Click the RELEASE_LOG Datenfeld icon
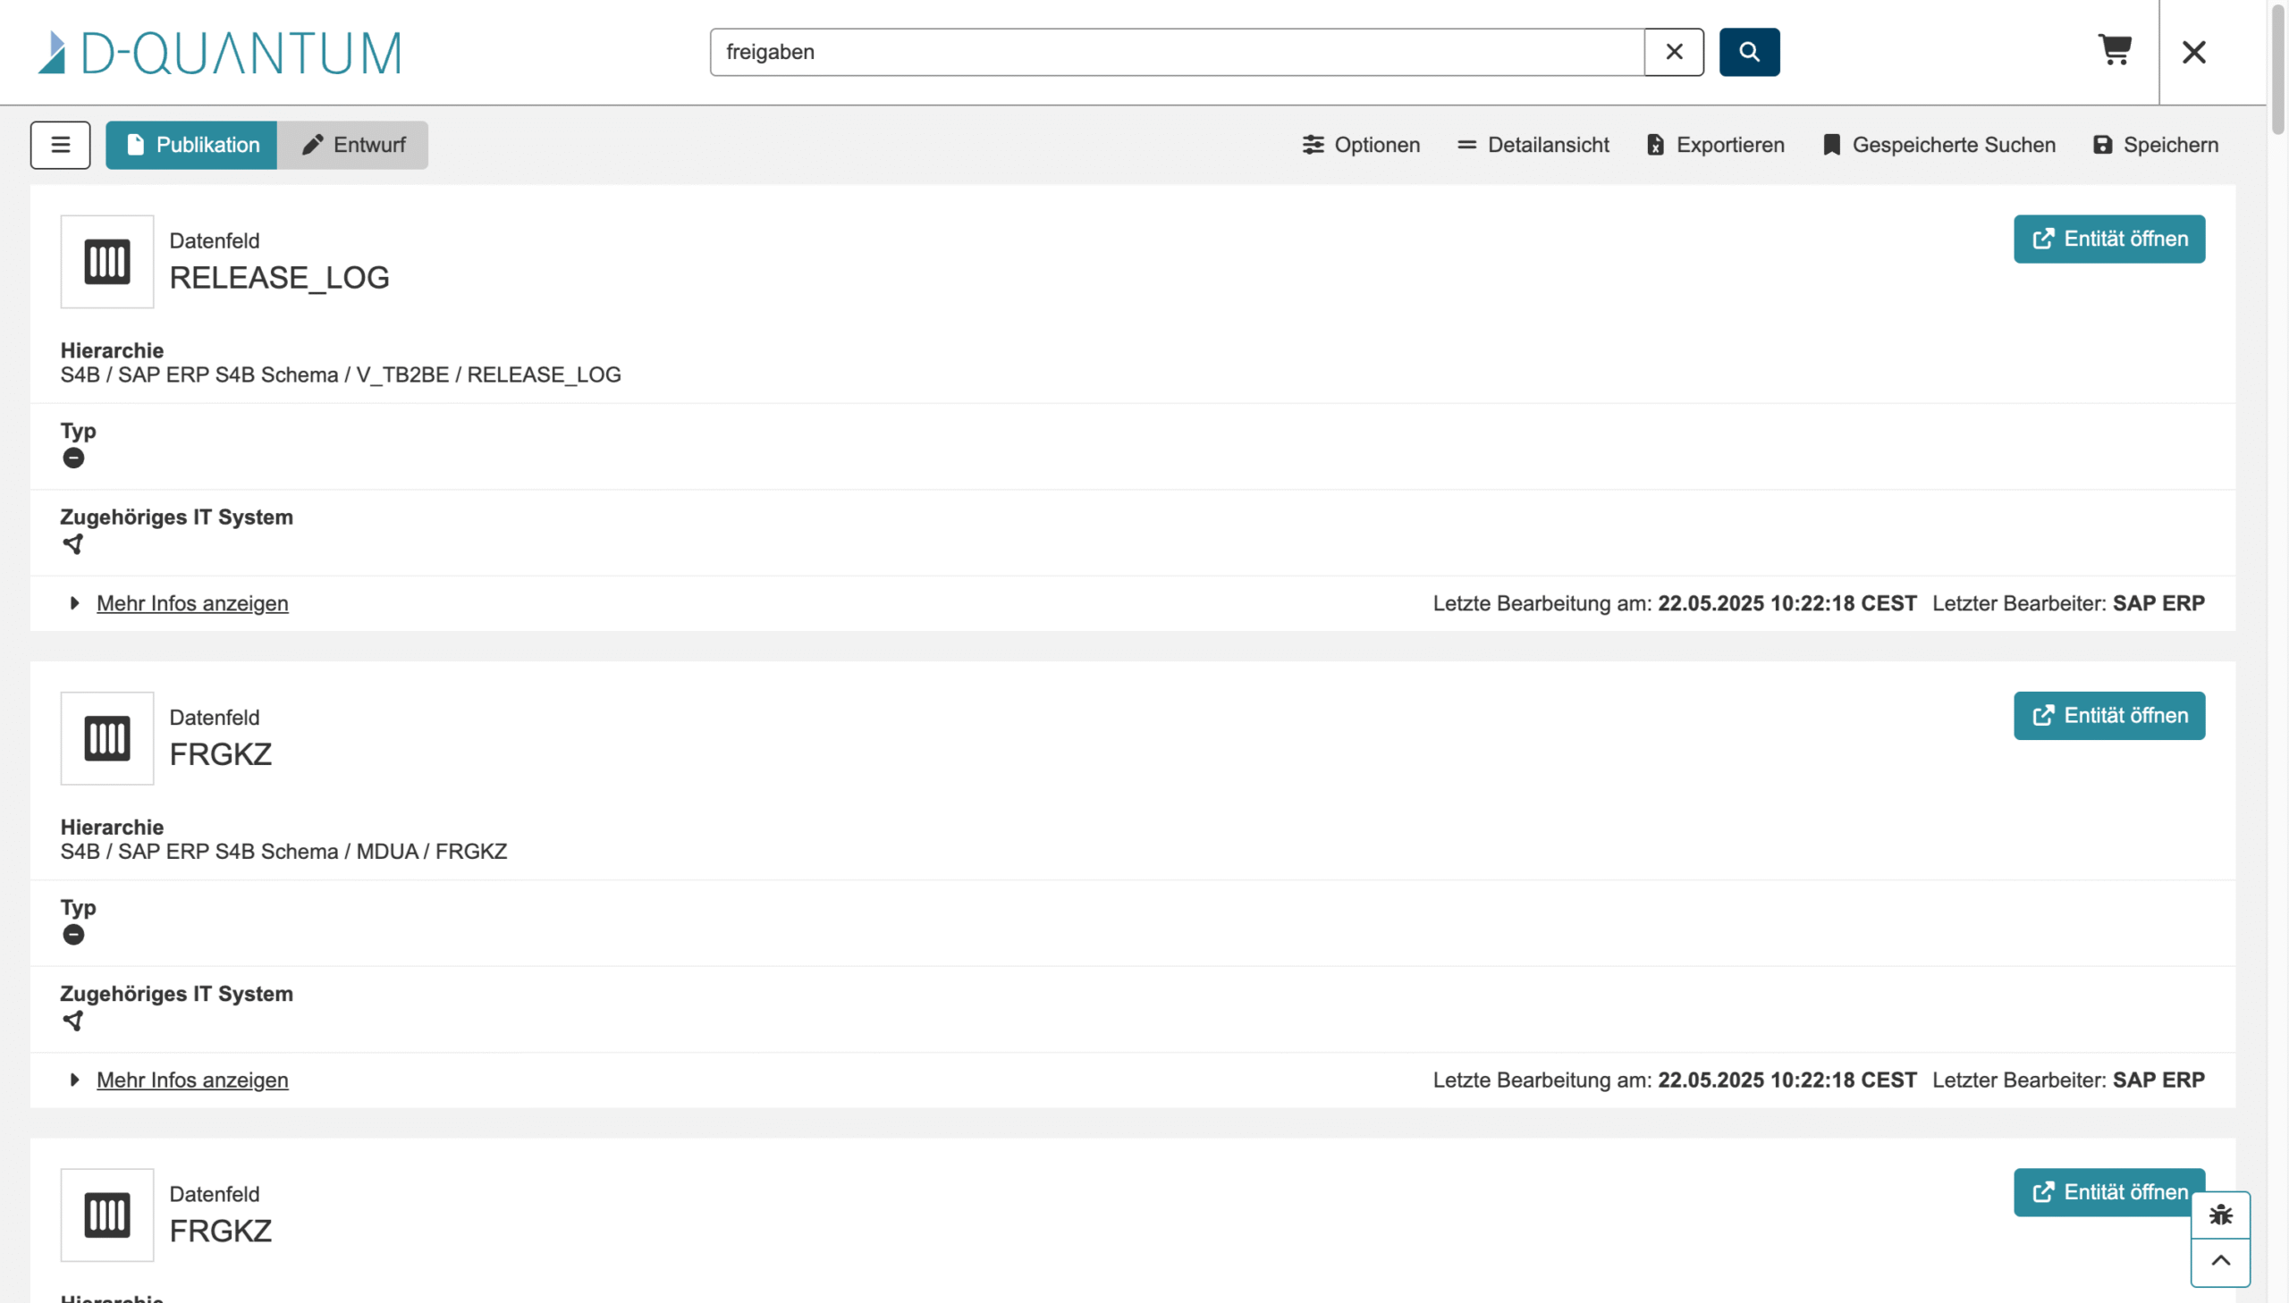This screenshot has width=2289, height=1303. (107, 261)
